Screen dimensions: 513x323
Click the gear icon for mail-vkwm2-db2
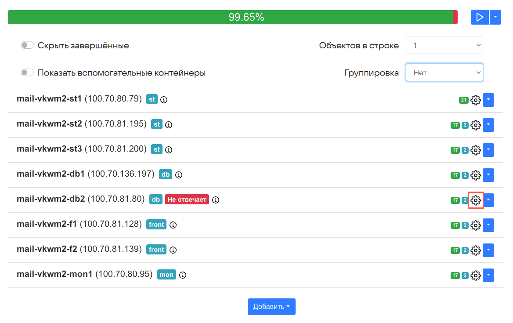[476, 200]
